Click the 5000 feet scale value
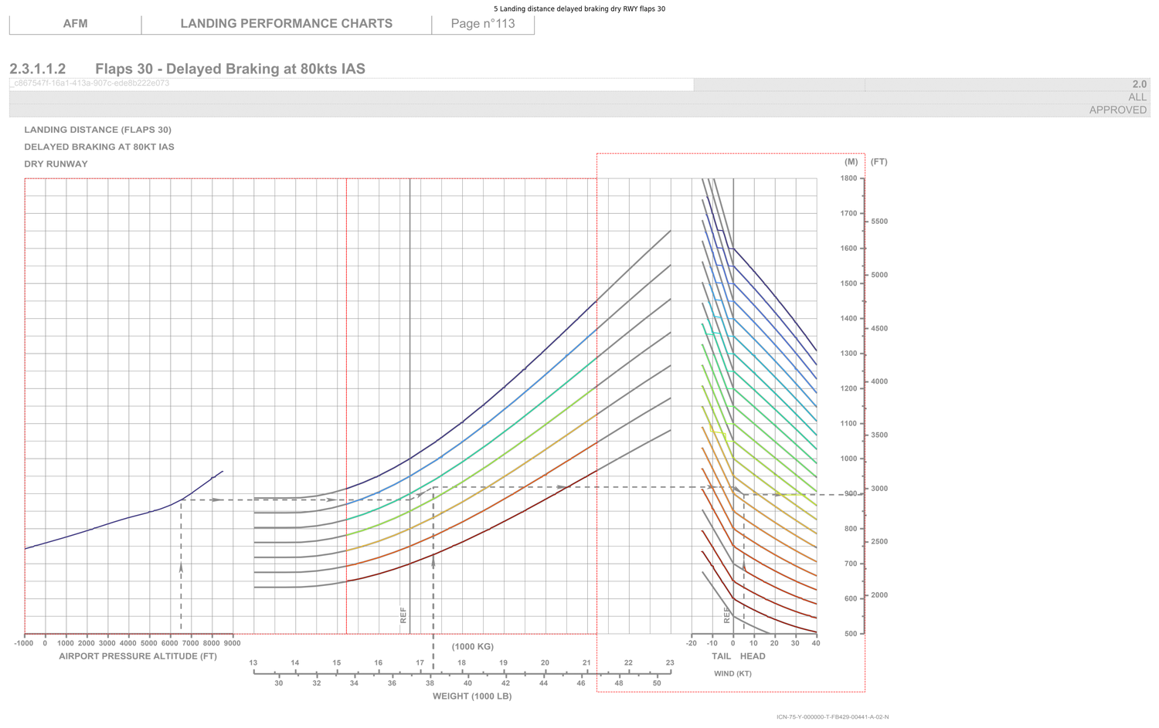The height and width of the screenshot is (728, 1159). (x=880, y=275)
